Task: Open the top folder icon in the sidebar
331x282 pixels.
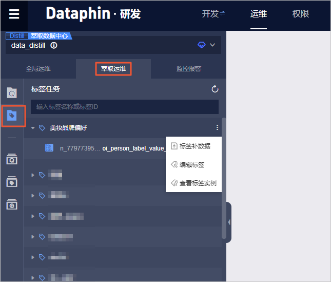Action: coord(12,92)
